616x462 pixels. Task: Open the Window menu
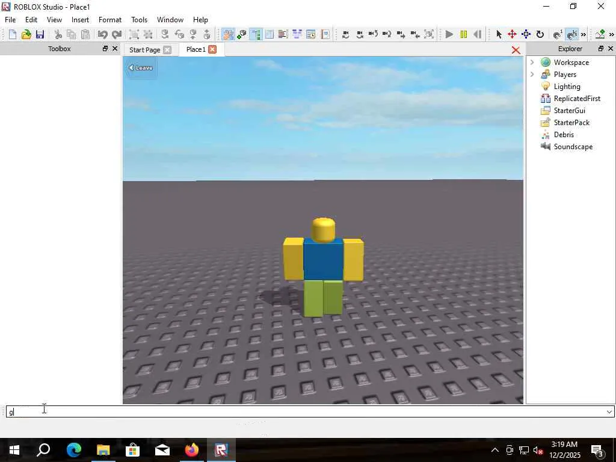click(x=170, y=20)
